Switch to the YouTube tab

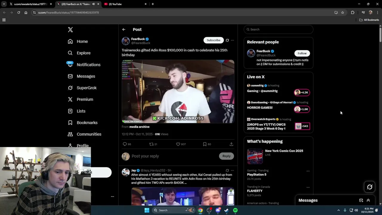(x=125, y=4)
